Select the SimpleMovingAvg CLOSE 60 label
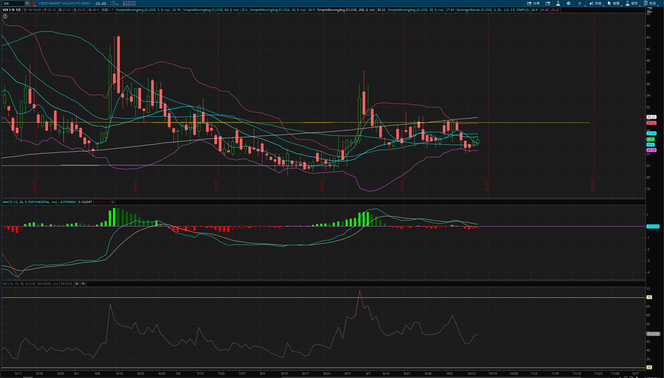Screen dimensions: 664x378 (x=211, y=10)
